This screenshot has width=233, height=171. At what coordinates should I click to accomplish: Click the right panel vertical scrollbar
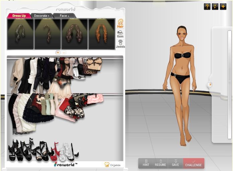(230, 83)
